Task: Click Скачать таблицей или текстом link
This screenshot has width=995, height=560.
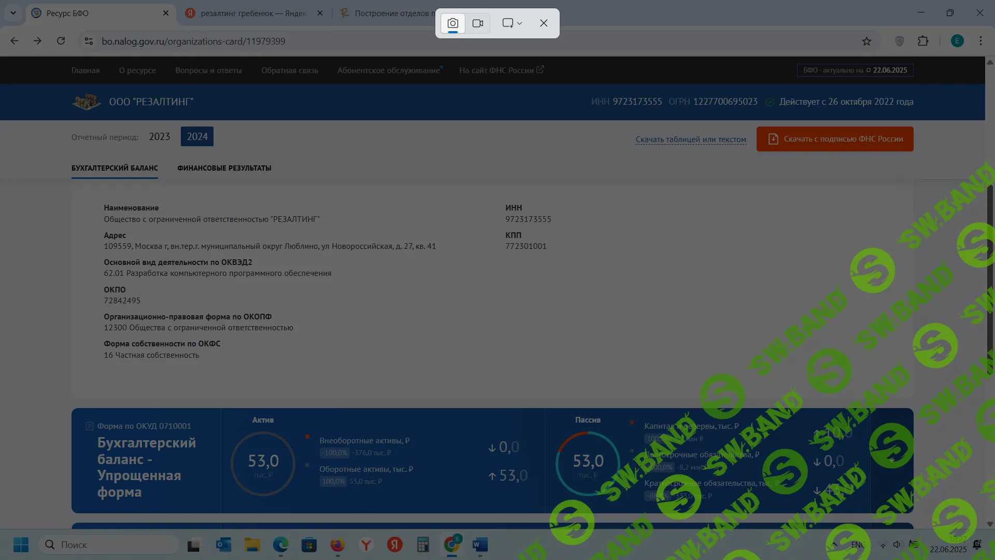Action: [691, 139]
